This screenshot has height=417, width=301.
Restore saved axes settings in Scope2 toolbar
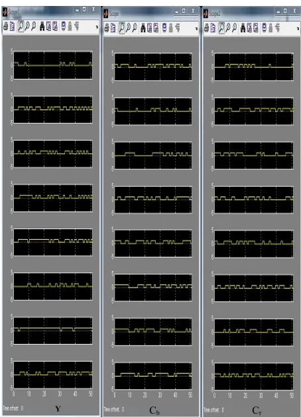(256, 28)
